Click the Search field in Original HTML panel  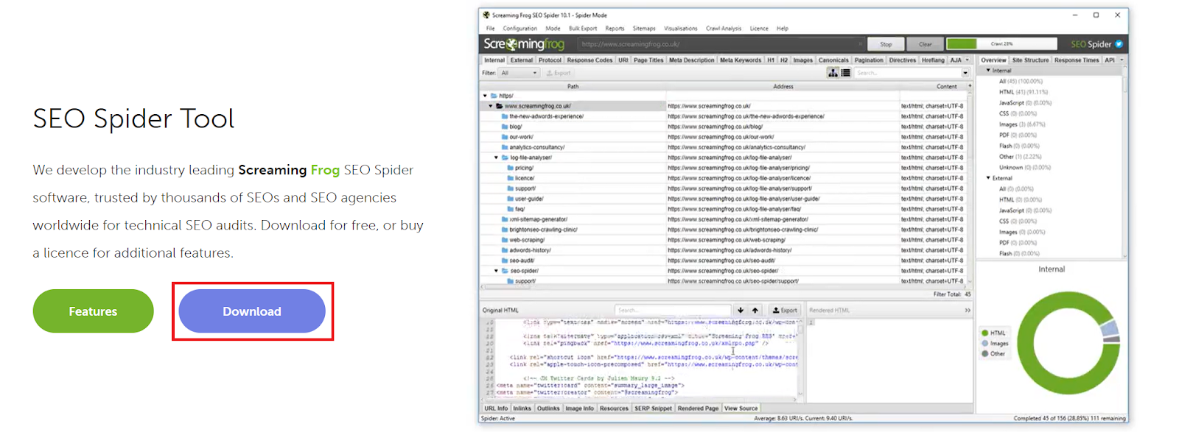(673, 311)
